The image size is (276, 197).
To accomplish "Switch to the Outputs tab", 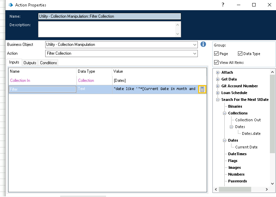I will coord(30,63).
